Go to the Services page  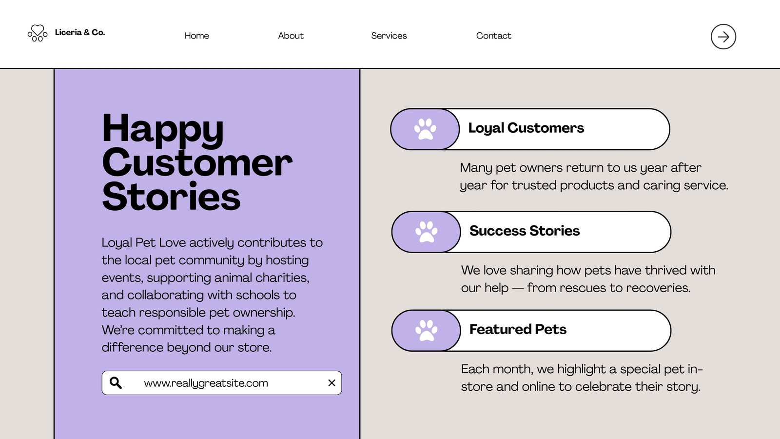pos(389,36)
